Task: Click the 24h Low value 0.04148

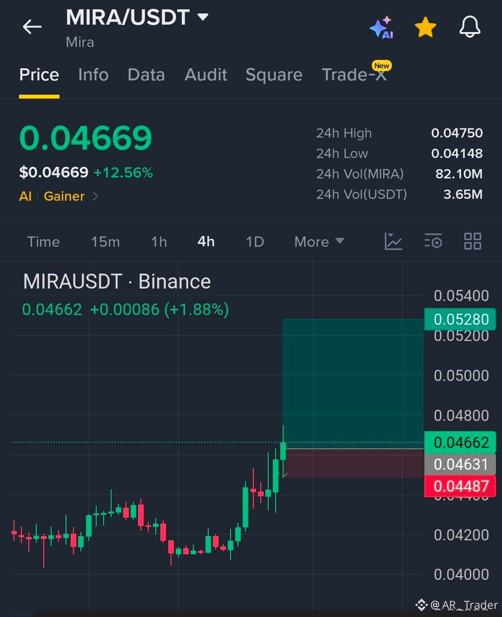Action: point(457,153)
